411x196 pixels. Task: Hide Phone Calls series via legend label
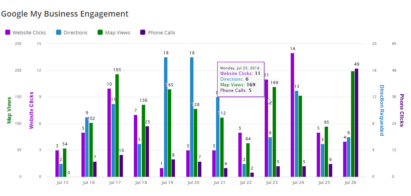(x=161, y=32)
